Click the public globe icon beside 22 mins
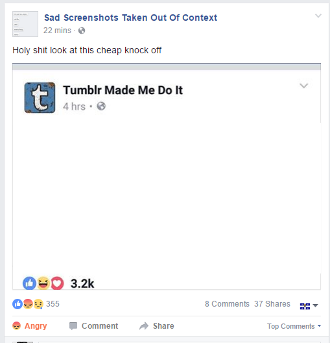Screen dimensions: 330x343 82,31
